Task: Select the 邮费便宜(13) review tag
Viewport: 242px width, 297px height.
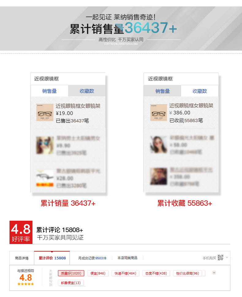Action: click(71, 283)
